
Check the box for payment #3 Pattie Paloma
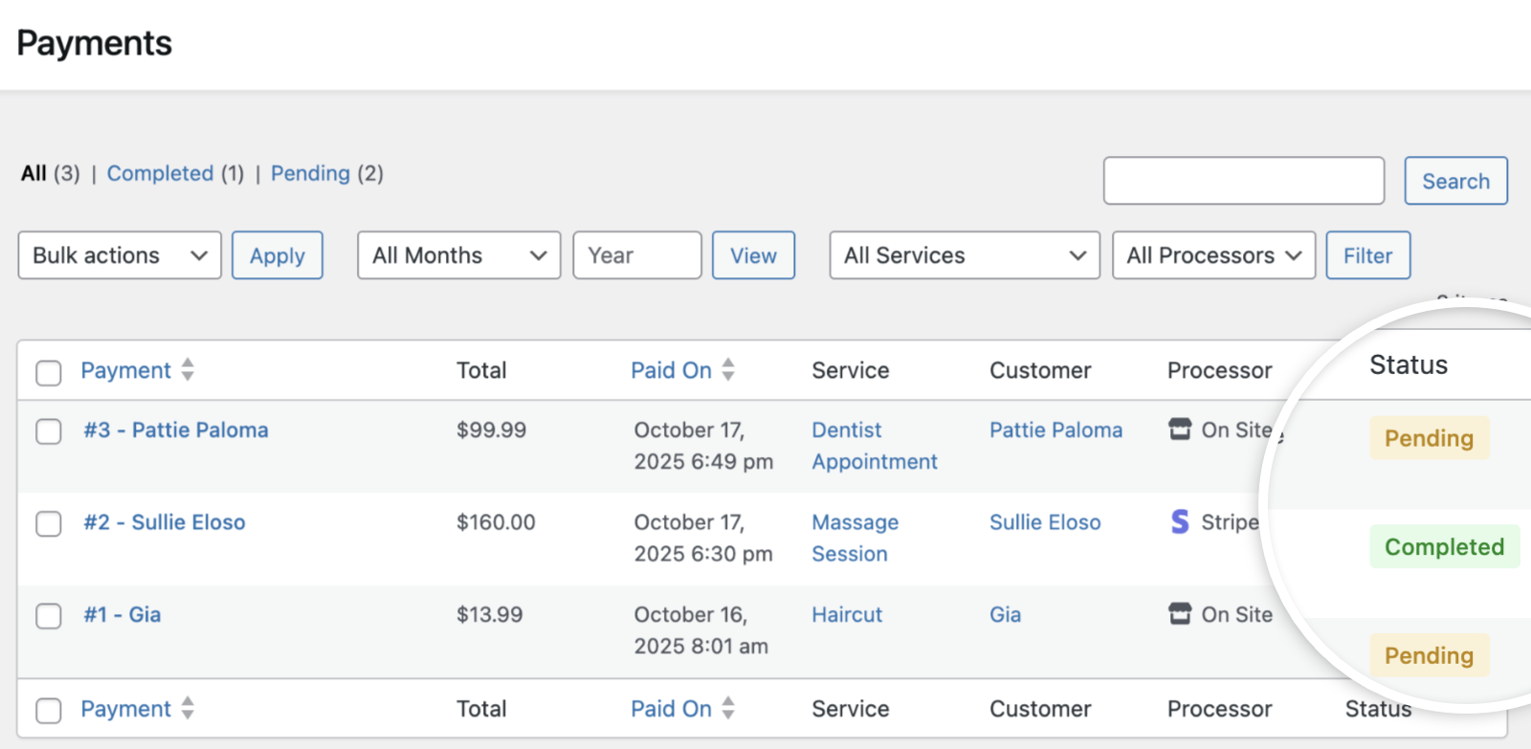(49, 431)
